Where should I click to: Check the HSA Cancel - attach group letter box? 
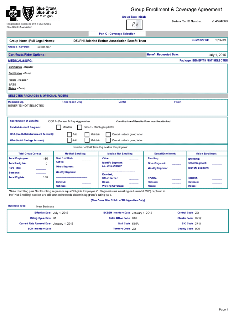(108, 140)
